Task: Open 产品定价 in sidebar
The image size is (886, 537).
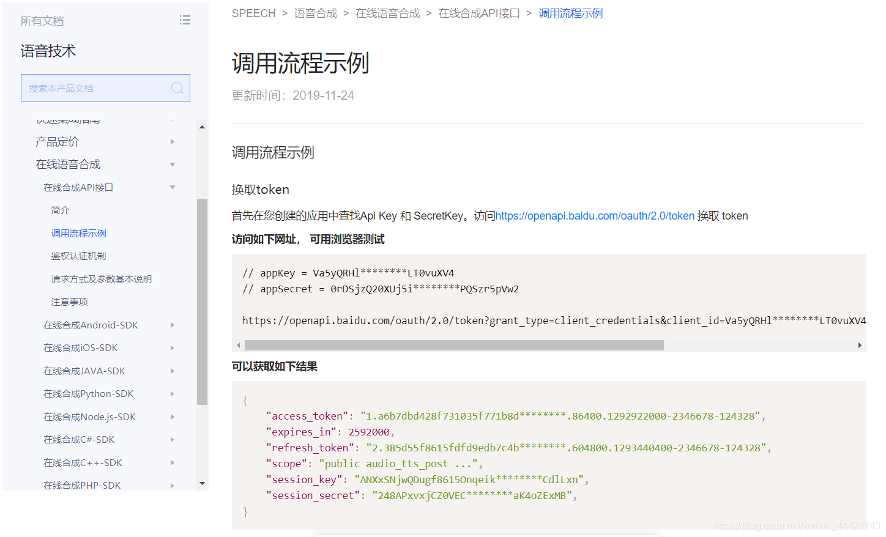Action: 57,142
